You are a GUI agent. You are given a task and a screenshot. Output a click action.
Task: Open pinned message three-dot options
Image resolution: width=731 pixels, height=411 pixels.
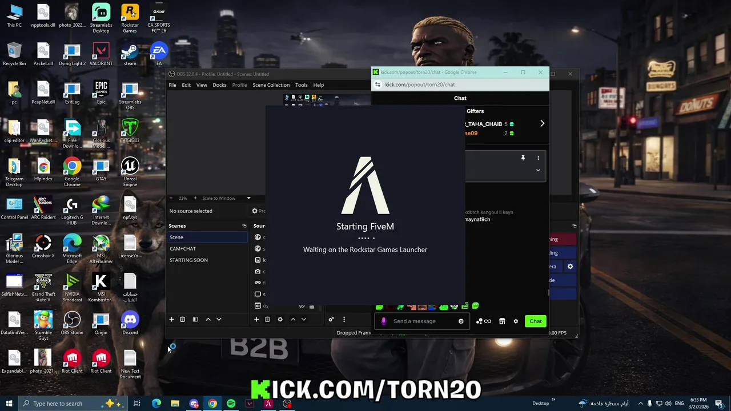click(x=538, y=158)
